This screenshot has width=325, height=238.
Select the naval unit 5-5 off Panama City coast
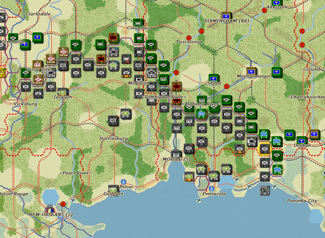coord(265,191)
